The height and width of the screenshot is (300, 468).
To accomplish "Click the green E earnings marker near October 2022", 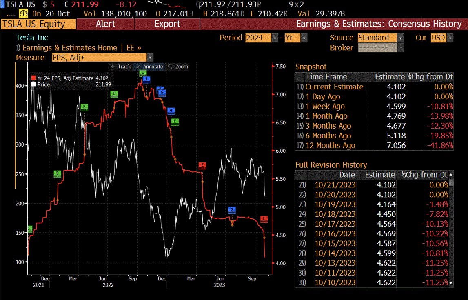I will pyautogui.click(x=143, y=73).
